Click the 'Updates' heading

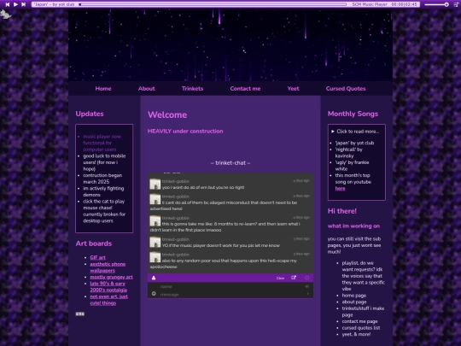[90, 114]
